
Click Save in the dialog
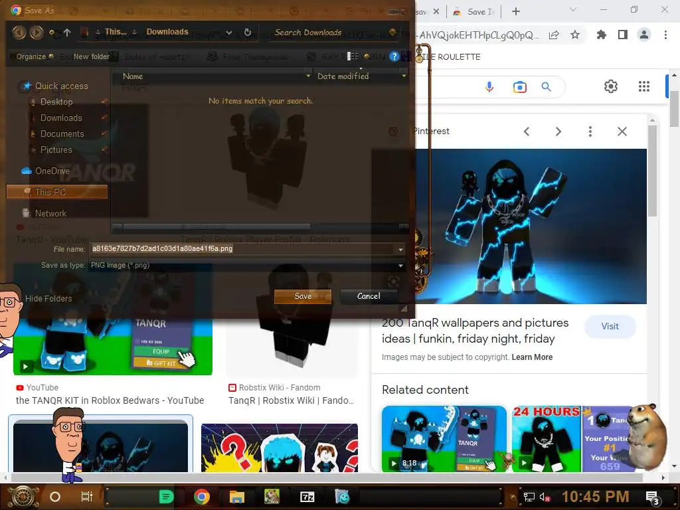click(x=303, y=296)
